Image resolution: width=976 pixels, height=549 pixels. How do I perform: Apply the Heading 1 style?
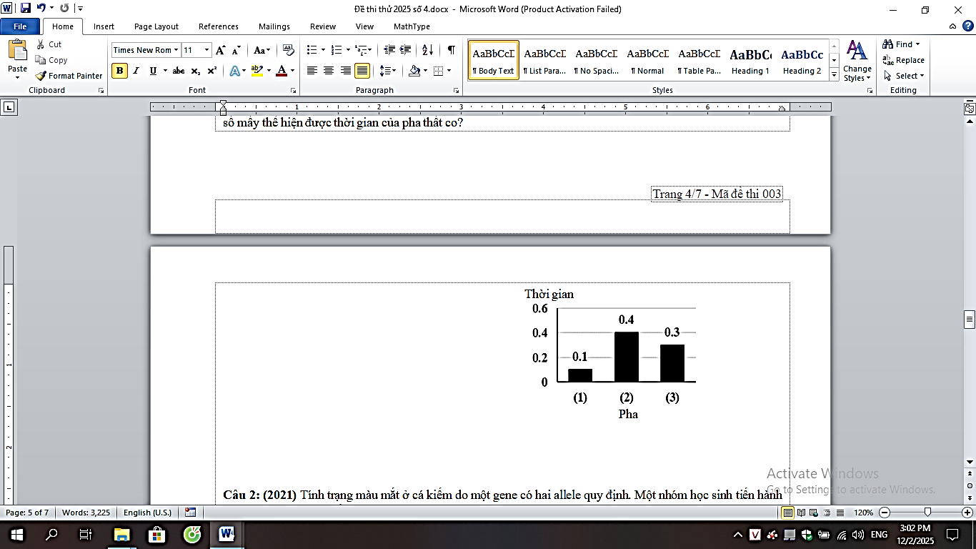750,60
